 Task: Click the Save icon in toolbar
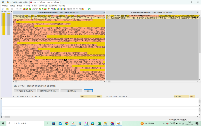(x=12, y=9)
